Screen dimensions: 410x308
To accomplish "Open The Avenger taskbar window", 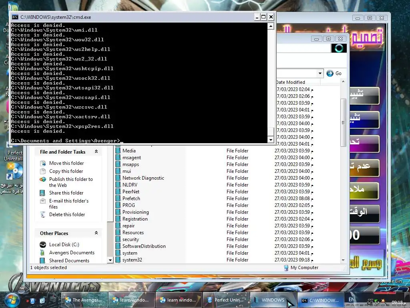I will [84, 300].
